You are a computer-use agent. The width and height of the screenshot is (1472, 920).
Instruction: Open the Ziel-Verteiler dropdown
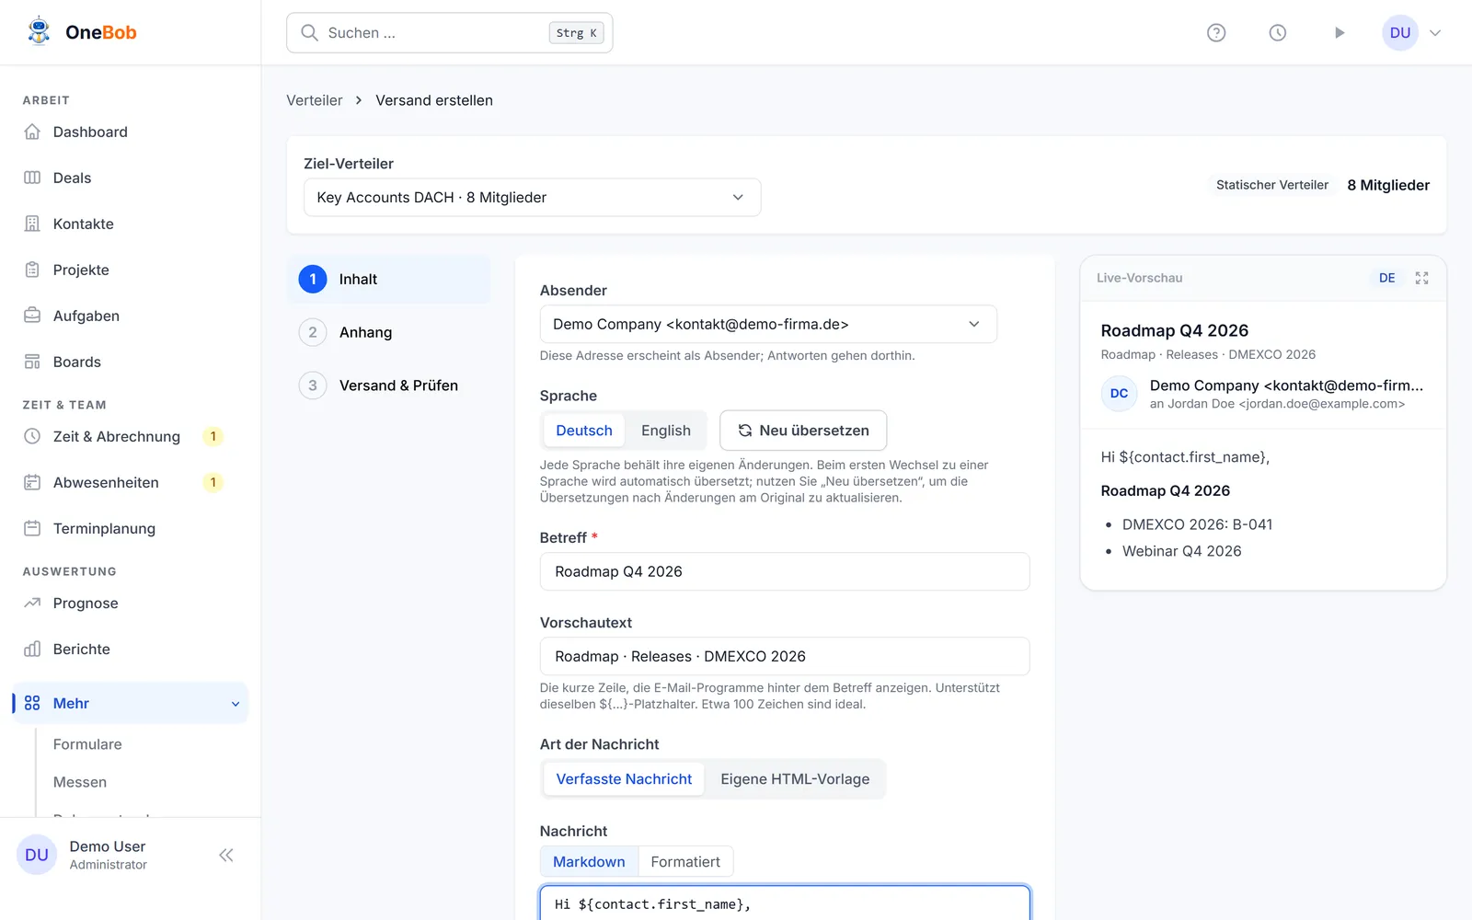(x=532, y=198)
